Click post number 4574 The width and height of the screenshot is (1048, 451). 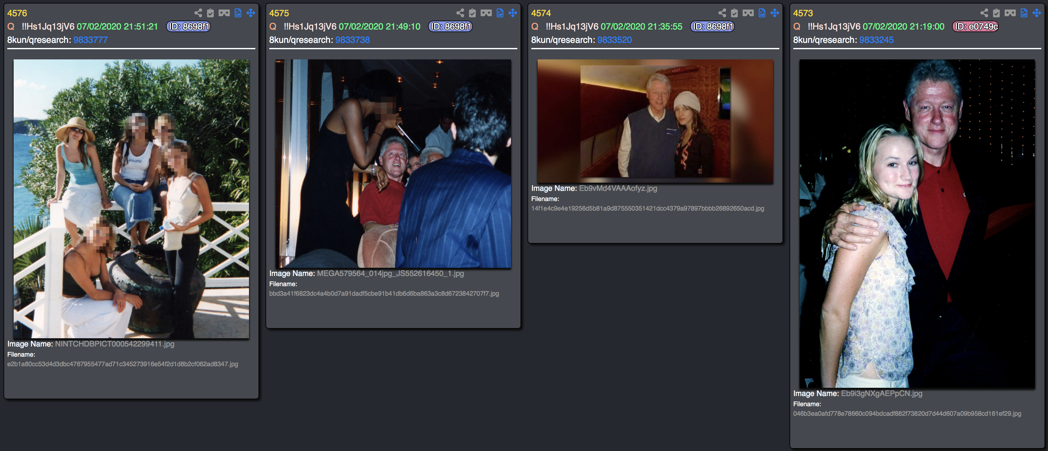pyautogui.click(x=541, y=13)
